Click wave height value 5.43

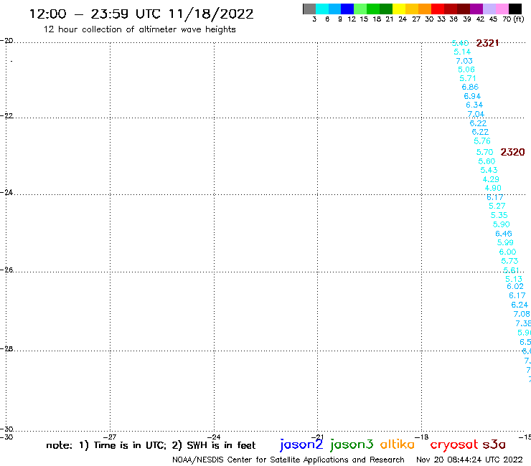pyautogui.click(x=489, y=170)
